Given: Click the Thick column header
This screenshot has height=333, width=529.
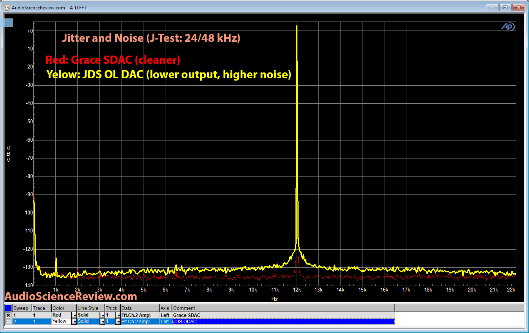Looking at the screenshot, I should 112,308.
